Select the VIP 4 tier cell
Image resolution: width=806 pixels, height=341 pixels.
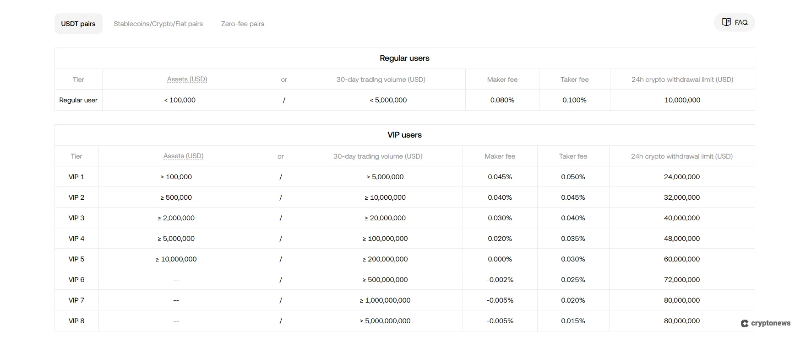[76, 239]
